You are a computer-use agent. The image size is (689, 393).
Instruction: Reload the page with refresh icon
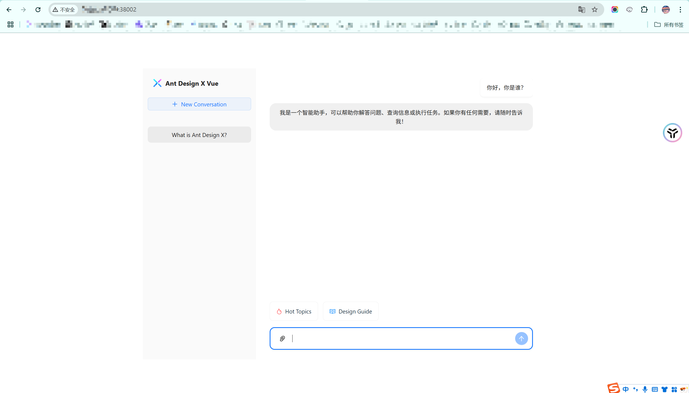pos(38,10)
